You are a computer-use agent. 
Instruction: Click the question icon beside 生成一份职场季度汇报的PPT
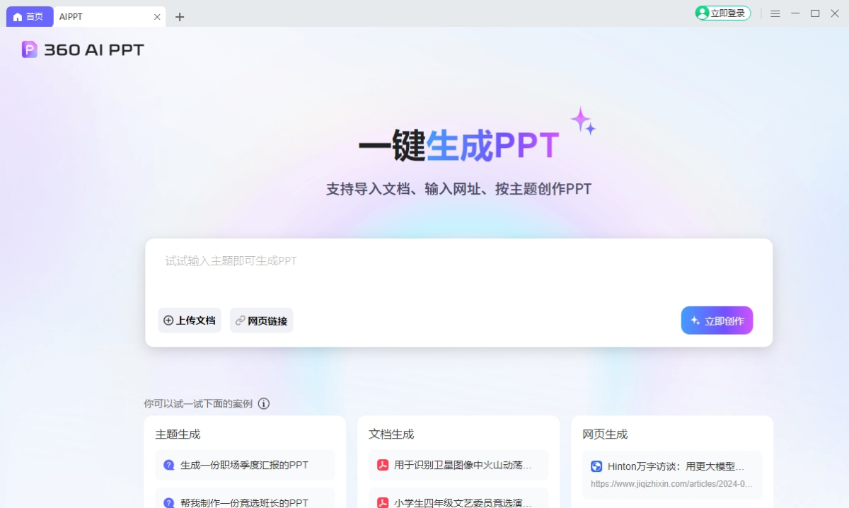click(168, 465)
